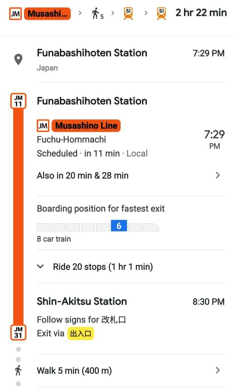Tap the walking figure icon in route summary
The width and height of the screenshot is (236, 389).
point(96,14)
